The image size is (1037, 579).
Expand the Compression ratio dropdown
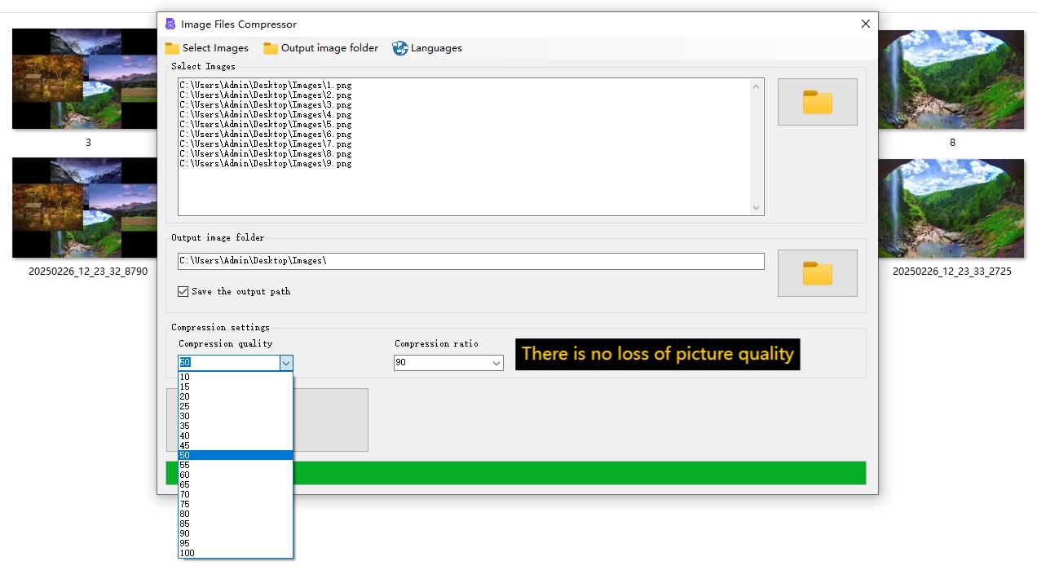pyautogui.click(x=496, y=363)
